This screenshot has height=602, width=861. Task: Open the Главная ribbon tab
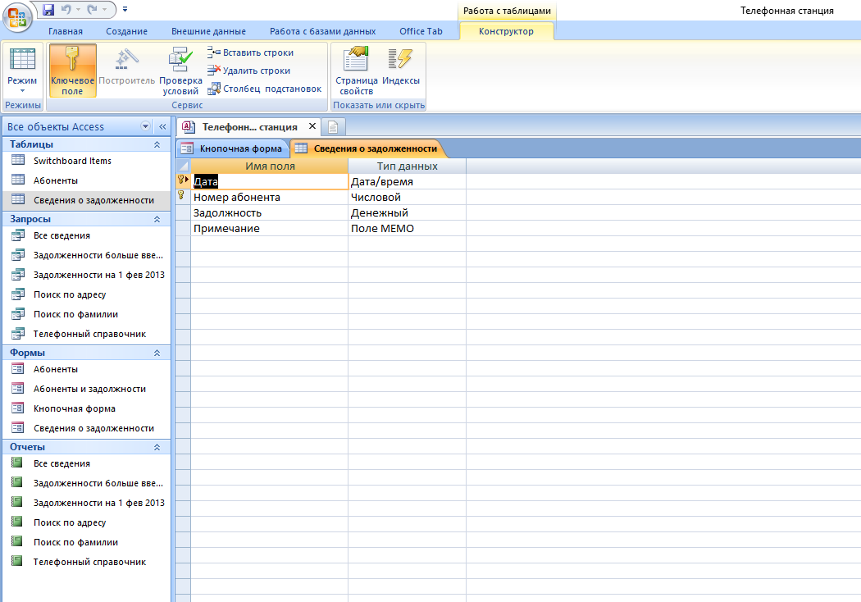pyautogui.click(x=66, y=31)
